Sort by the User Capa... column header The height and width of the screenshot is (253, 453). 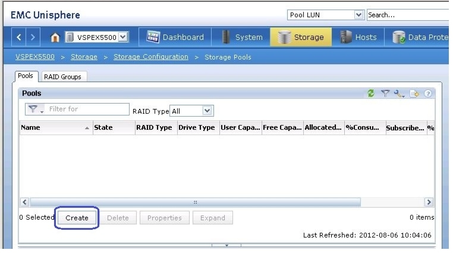(x=240, y=127)
